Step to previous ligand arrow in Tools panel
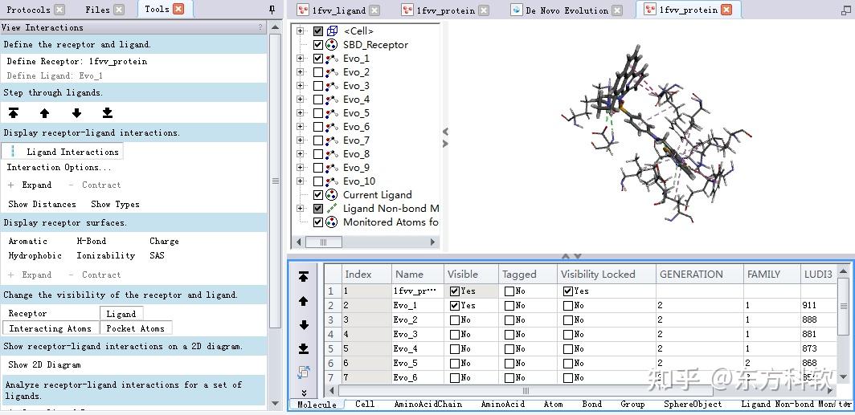 click(45, 112)
